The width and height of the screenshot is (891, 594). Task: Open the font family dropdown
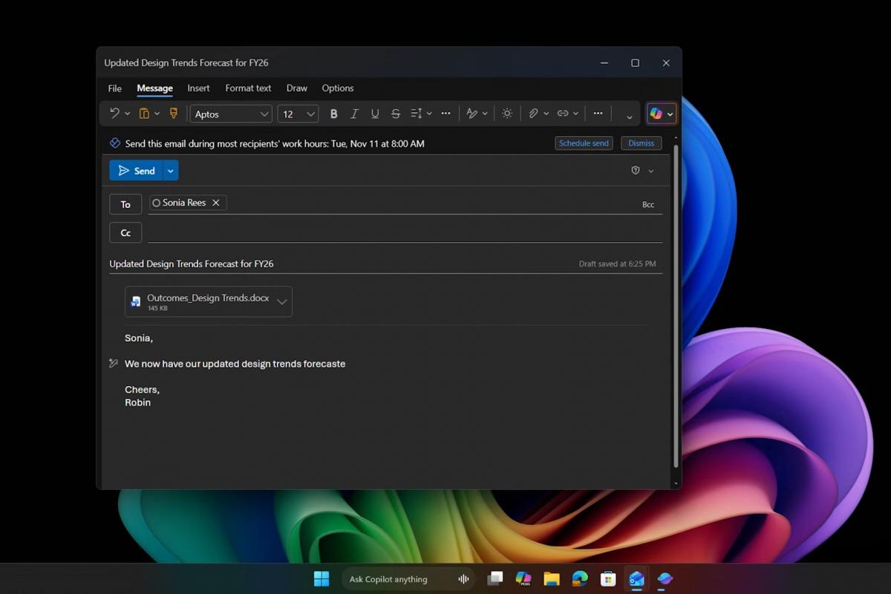(x=264, y=114)
